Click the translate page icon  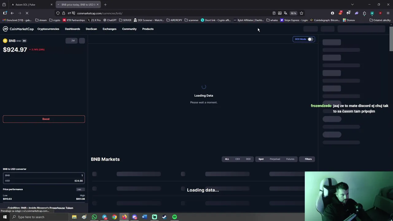pos(286,13)
